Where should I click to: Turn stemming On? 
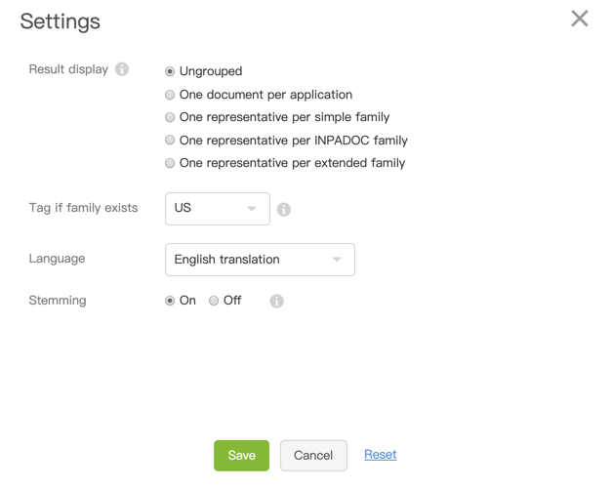tap(170, 301)
